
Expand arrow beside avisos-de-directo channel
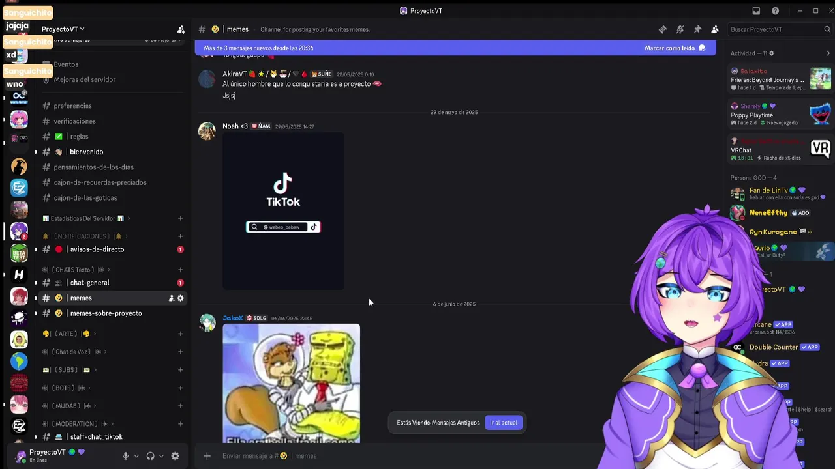click(x=36, y=249)
